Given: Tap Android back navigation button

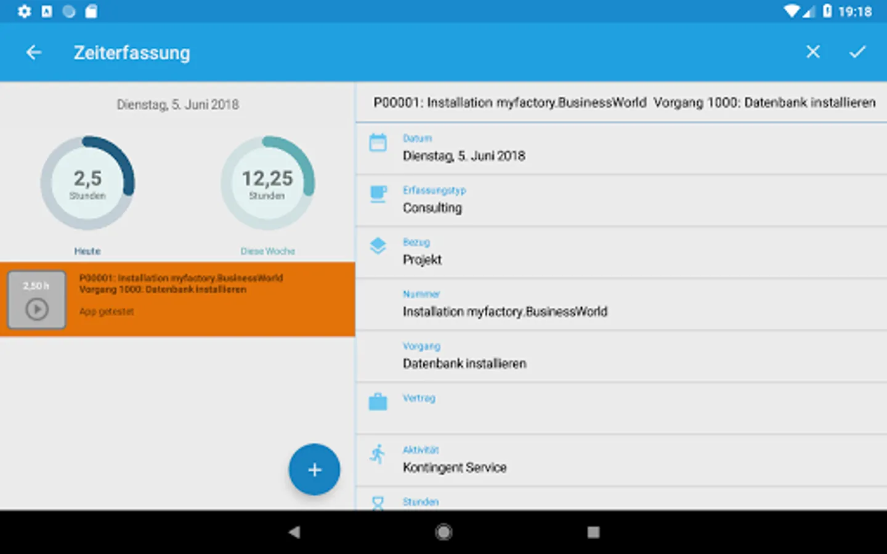Looking at the screenshot, I should [x=294, y=532].
